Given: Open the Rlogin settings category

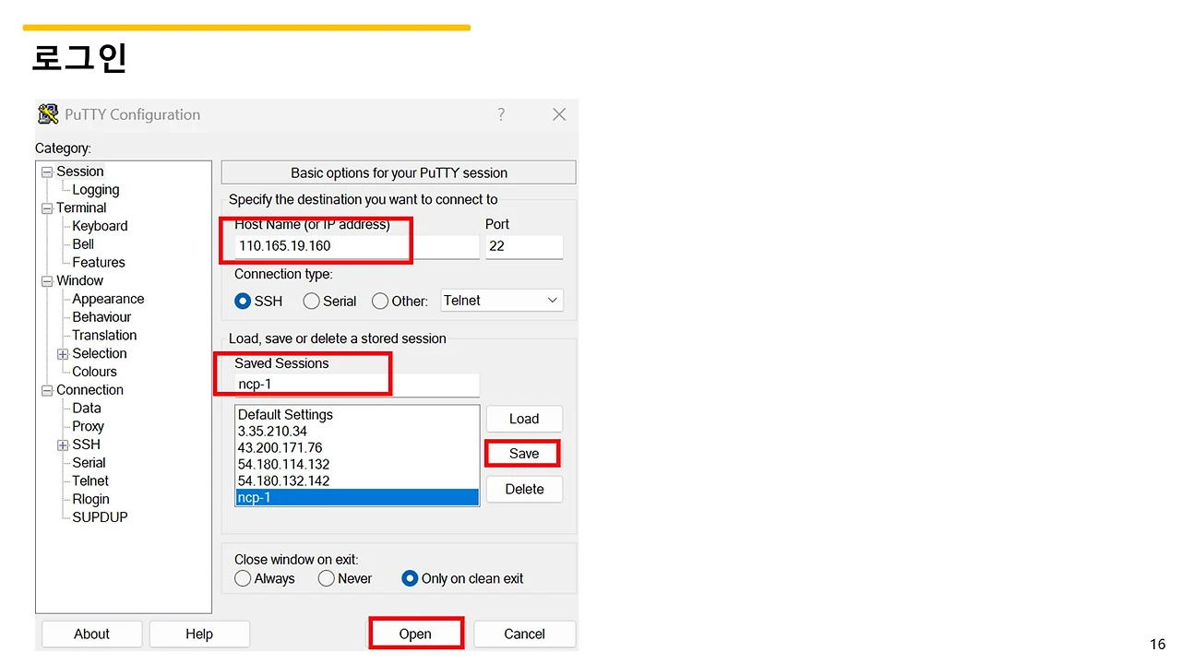Looking at the screenshot, I should 91,500.
